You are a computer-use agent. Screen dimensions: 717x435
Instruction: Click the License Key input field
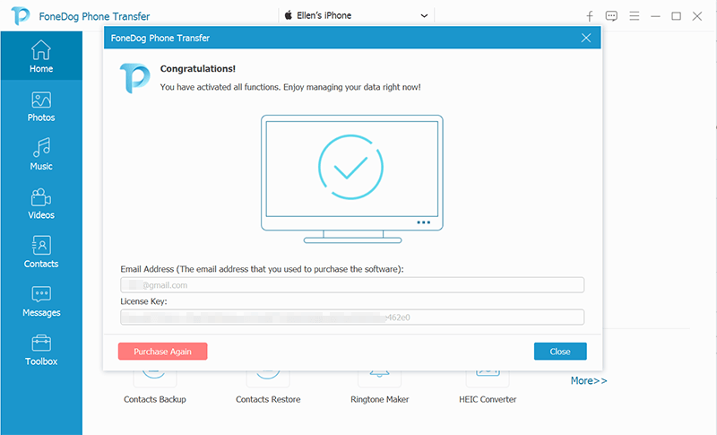(x=352, y=317)
